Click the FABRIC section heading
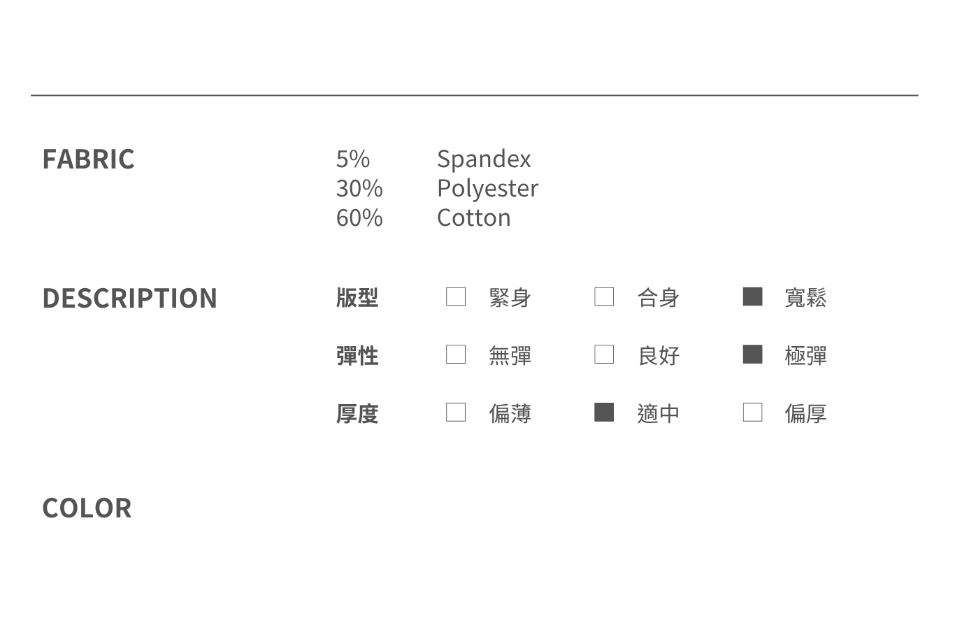Image resolution: width=955 pixels, height=623 pixels. pos(88,159)
